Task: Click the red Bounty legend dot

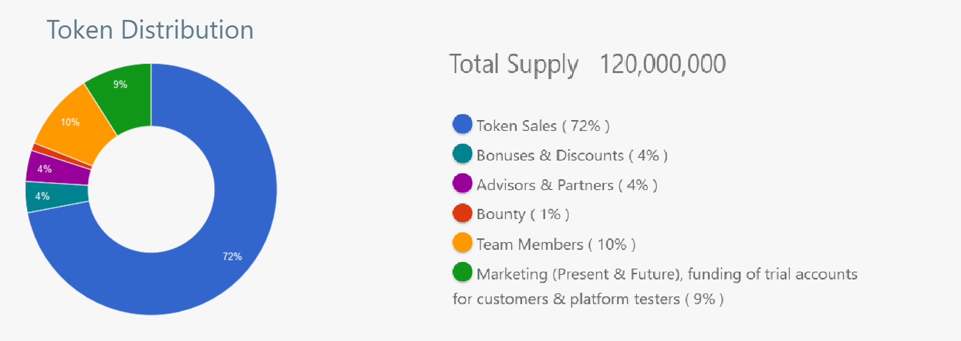Action: coord(462,213)
